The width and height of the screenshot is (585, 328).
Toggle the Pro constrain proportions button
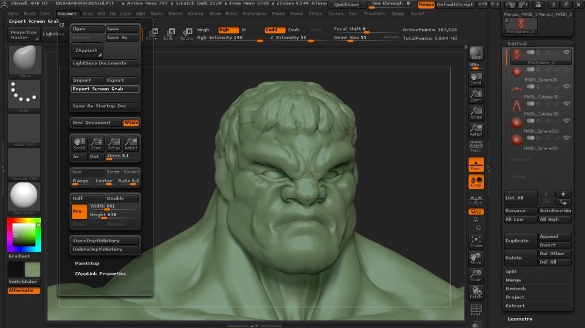(79, 211)
